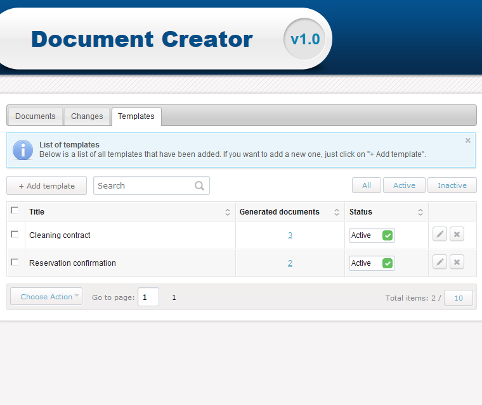
Task: Click the Go to page input field
Action: click(148, 297)
